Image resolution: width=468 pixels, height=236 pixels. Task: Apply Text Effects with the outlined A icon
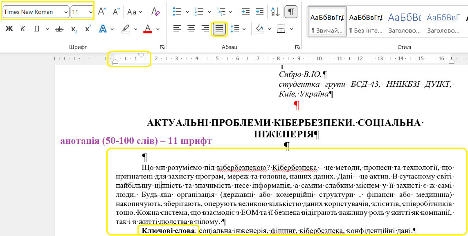[103, 29]
